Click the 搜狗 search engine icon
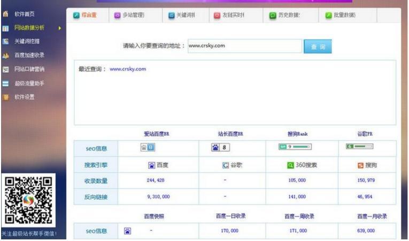Image resolution: width=409 pixels, height=241 pixels. [x=360, y=165]
